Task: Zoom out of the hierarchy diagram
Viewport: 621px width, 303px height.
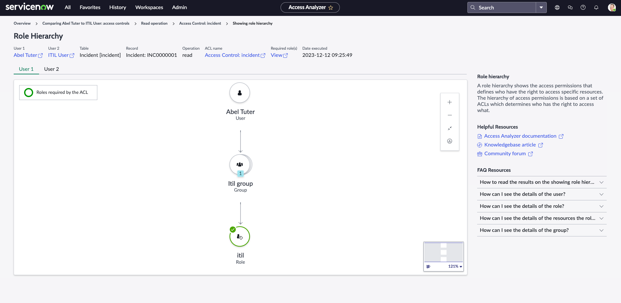Action: tap(449, 115)
